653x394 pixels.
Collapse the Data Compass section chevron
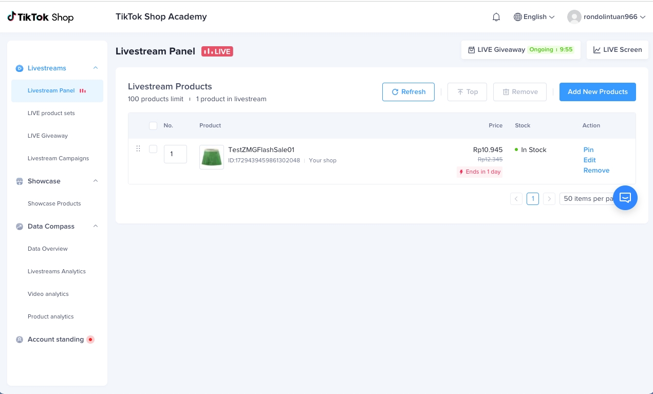96,227
